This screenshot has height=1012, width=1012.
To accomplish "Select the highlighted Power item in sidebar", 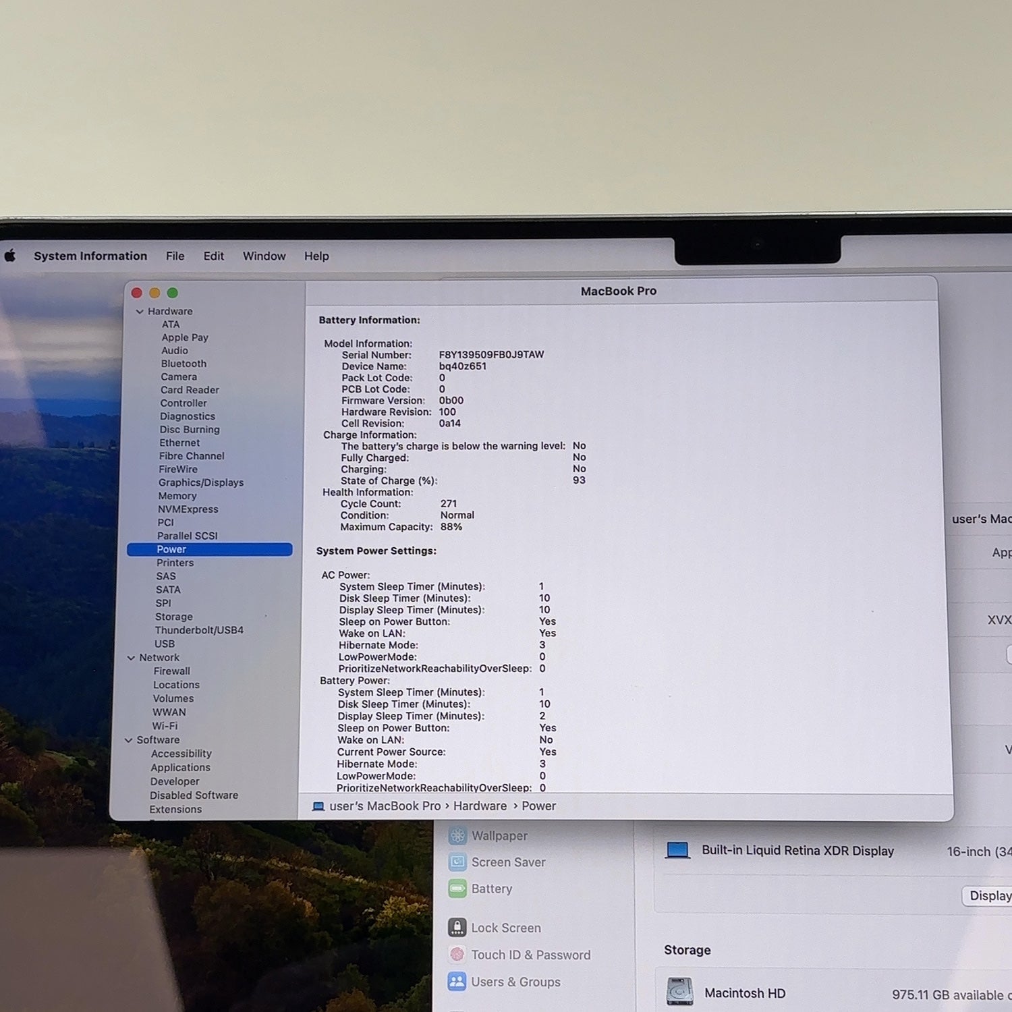I will 210,549.
